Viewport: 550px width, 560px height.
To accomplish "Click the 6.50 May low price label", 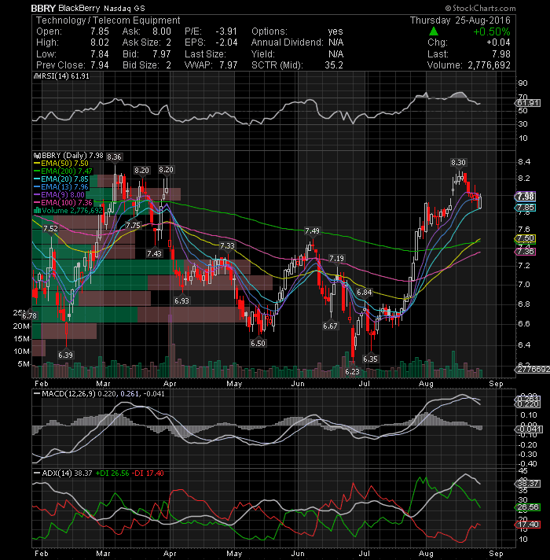I will pyautogui.click(x=258, y=343).
